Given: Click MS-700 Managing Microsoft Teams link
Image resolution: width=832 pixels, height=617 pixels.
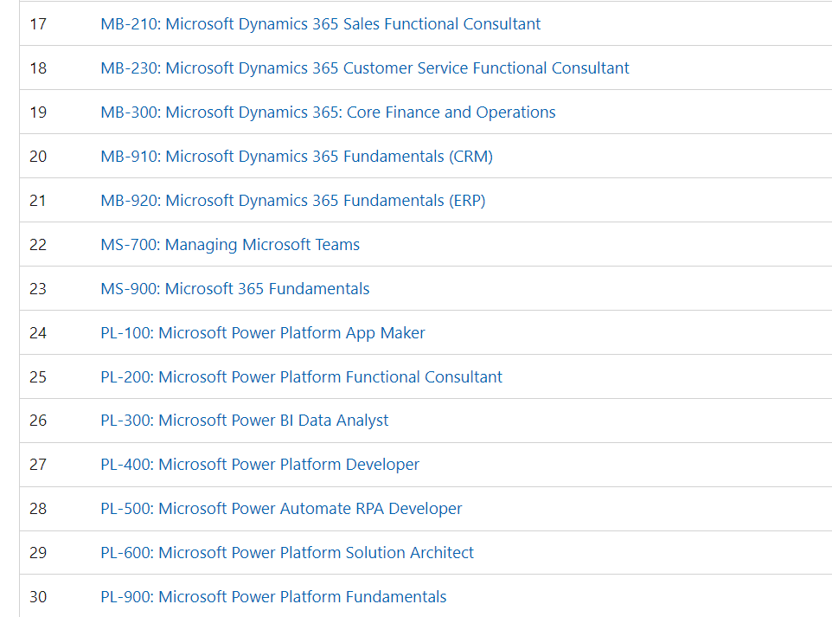Looking at the screenshot, I should [230, 245].
